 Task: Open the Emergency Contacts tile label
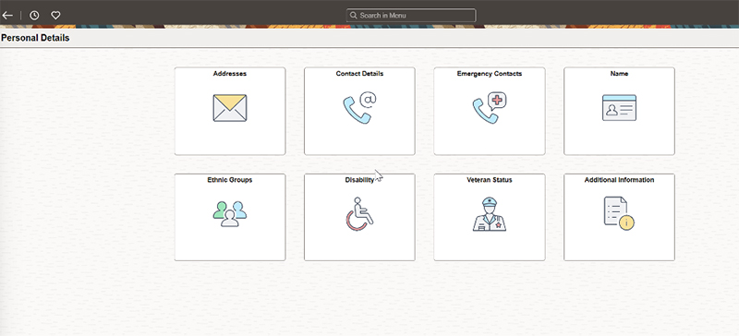pos(490,74)
